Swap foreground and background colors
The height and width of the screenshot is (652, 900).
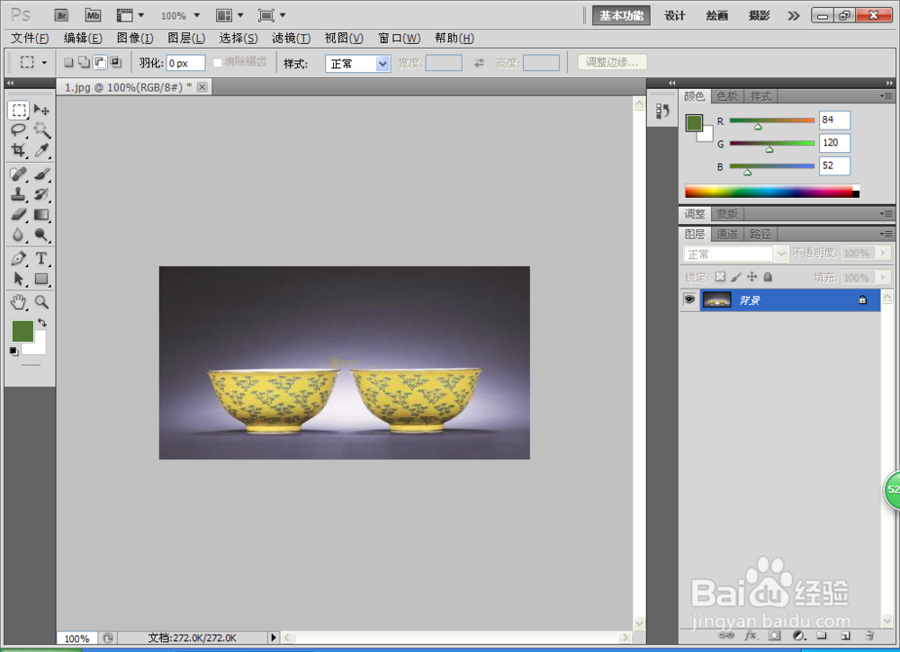(42, 322)
